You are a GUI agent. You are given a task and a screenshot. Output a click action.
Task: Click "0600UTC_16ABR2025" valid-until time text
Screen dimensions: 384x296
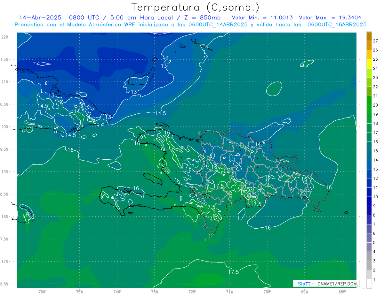pos(337,25)
